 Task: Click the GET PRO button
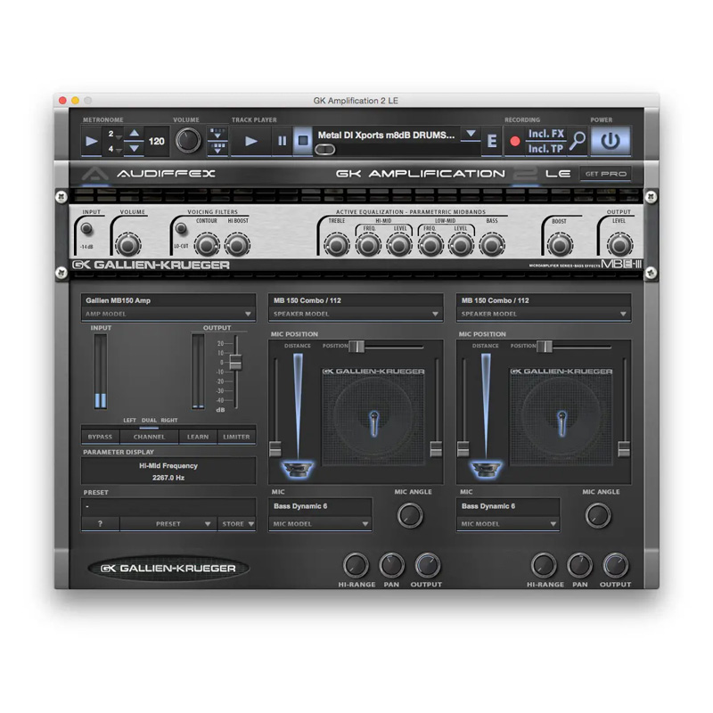coord(604,174)
